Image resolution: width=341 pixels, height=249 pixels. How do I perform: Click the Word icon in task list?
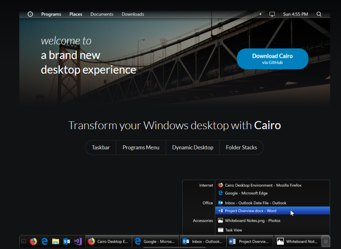(220, 211)
